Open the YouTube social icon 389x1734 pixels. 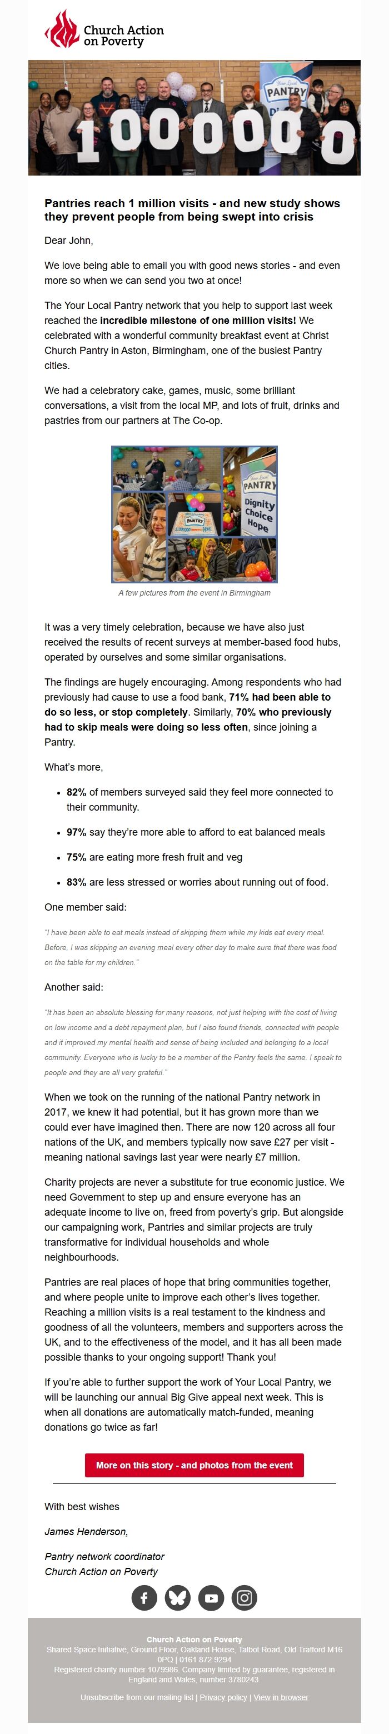point(211,1597)
